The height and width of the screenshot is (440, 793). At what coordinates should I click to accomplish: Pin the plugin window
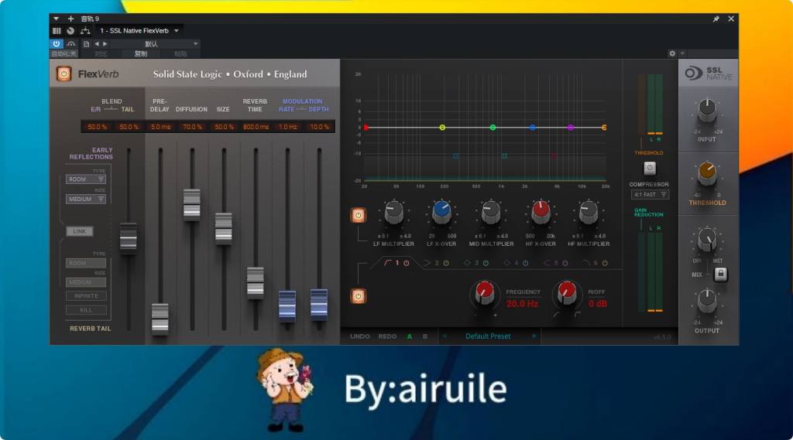pos(716,19)
